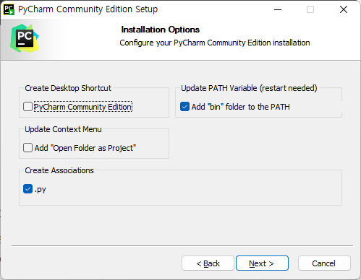Check Add "Open Folder as Project" option
Viewport: 361px width, 280px height.
coord(27,148)
